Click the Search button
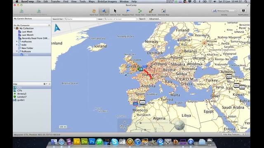This screenshot has width=264, height=148. (142, 19)
